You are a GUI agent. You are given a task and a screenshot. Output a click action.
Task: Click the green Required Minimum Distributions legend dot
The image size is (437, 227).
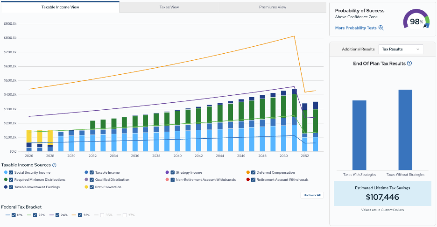6,180
